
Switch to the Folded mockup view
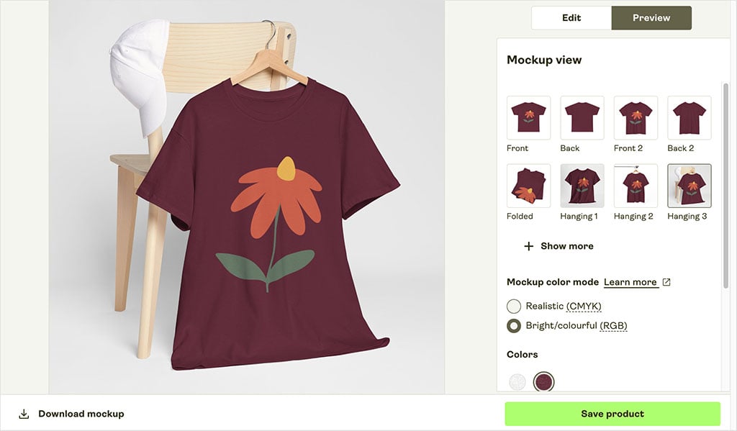528,186
